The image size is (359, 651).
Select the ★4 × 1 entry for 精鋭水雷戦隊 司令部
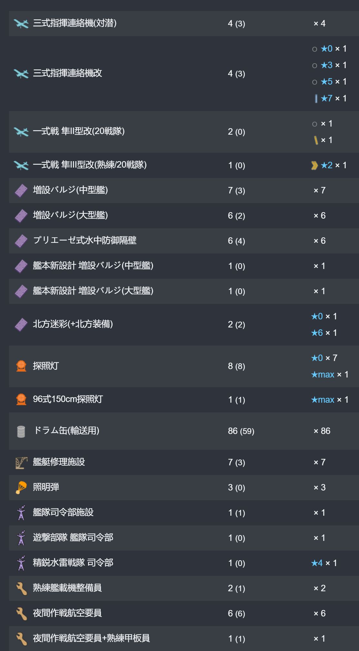(x=324, y=563)
